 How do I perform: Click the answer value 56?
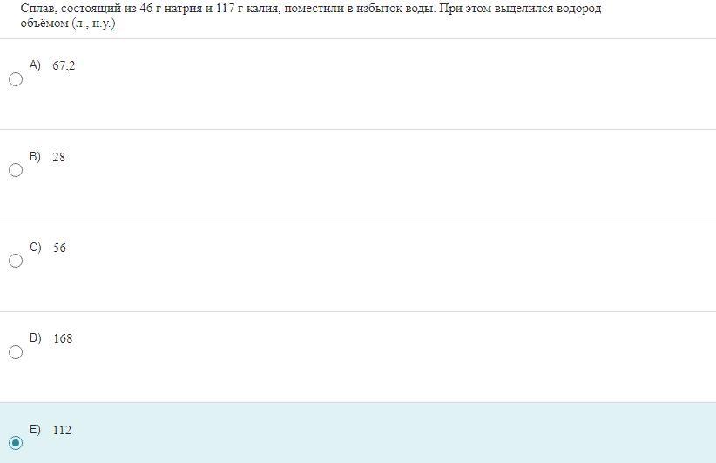59,248
